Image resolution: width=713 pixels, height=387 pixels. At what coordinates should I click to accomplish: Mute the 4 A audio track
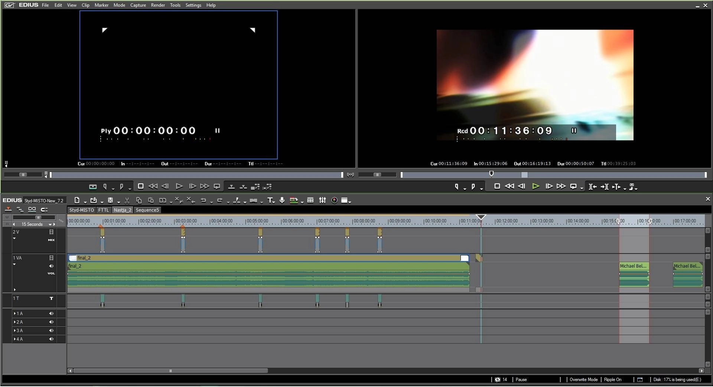tap(51, 339)
